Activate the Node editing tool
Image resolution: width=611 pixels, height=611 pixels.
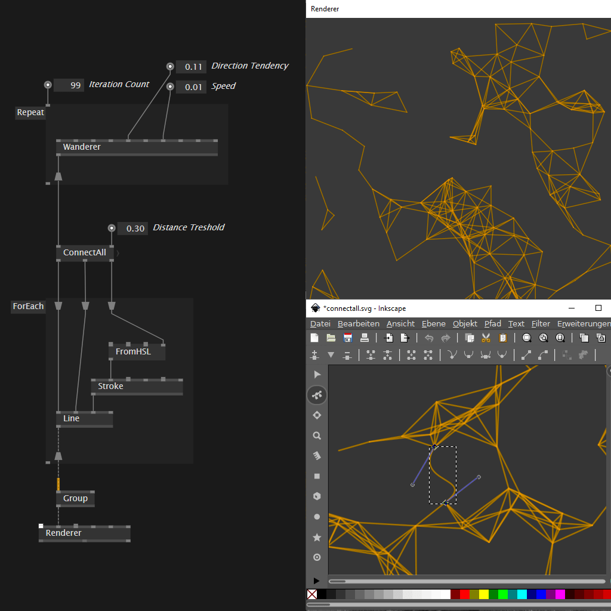pos(317,394)
